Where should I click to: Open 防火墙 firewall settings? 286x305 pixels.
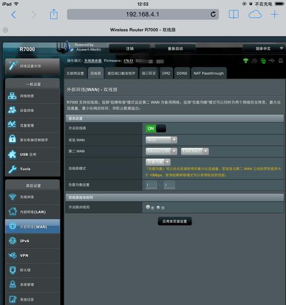(33, 270)
